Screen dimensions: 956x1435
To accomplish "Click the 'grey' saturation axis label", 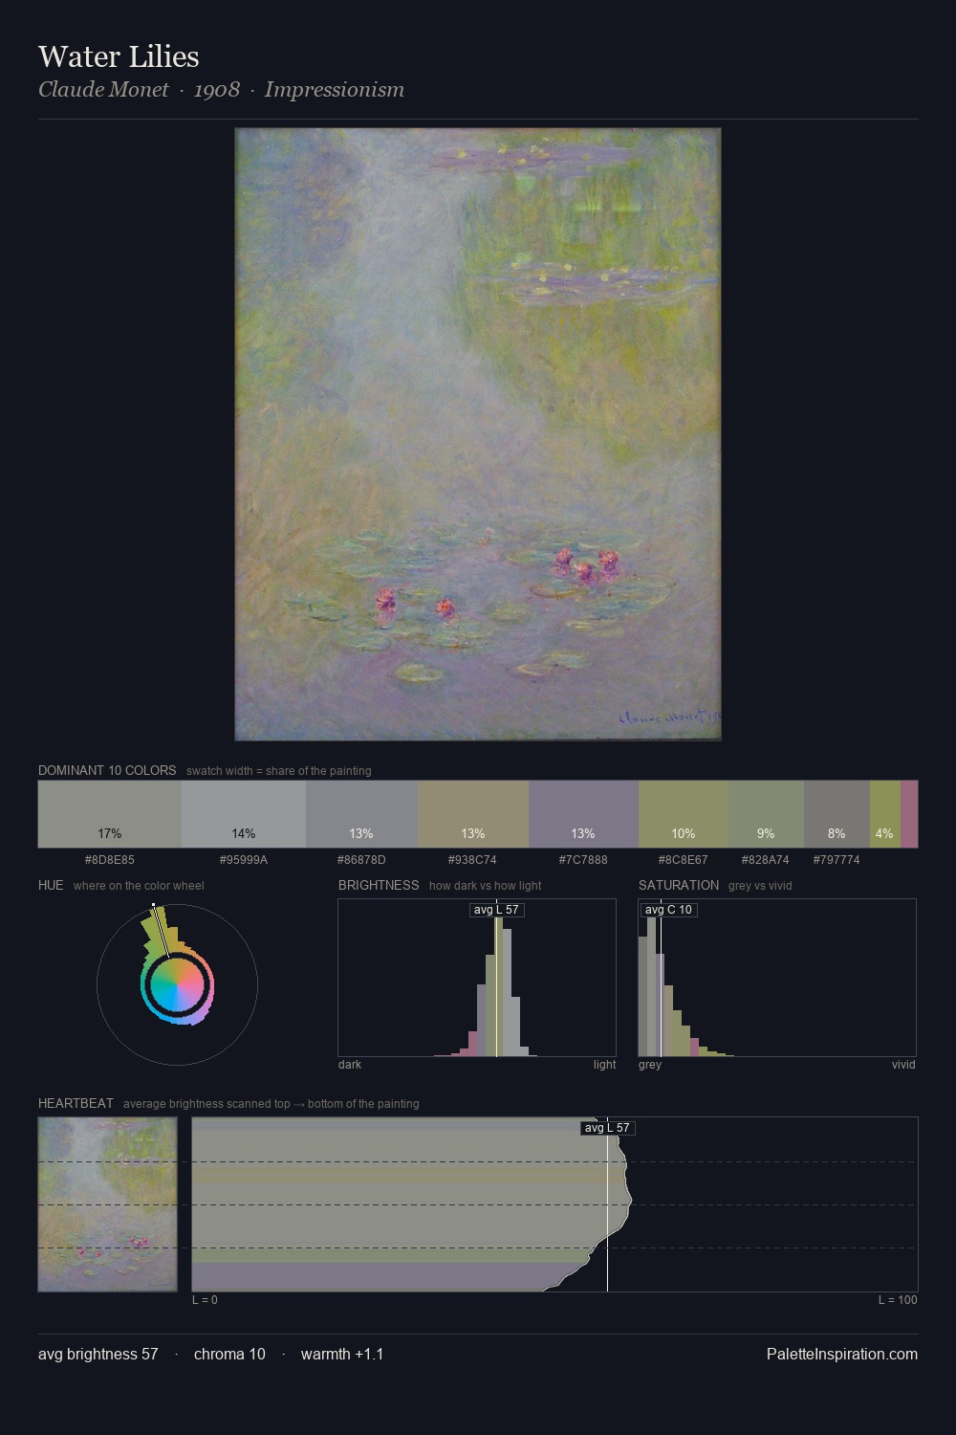I will tap(650, 1065).
